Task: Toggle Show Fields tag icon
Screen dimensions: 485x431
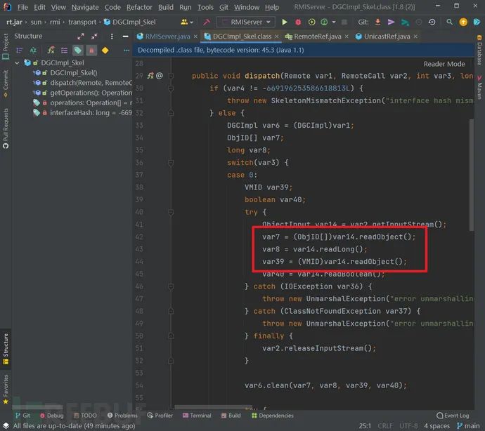Action: [x=77, y=50]
